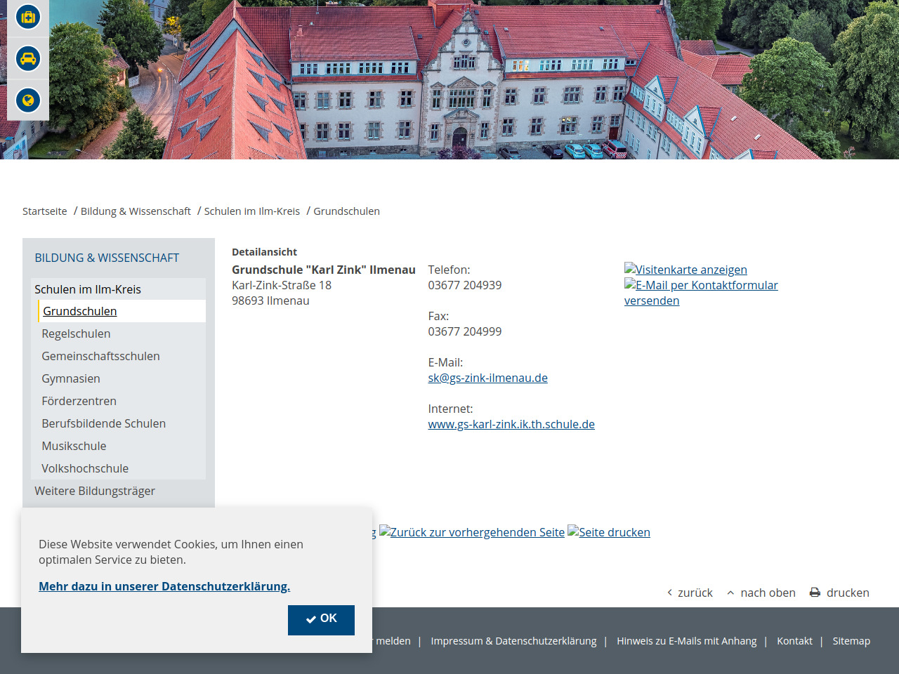Image resolution: width=899 pixels, height=674 pixels.
Task: Click the globe quick-access icon
Action: (x=28, y=100)
